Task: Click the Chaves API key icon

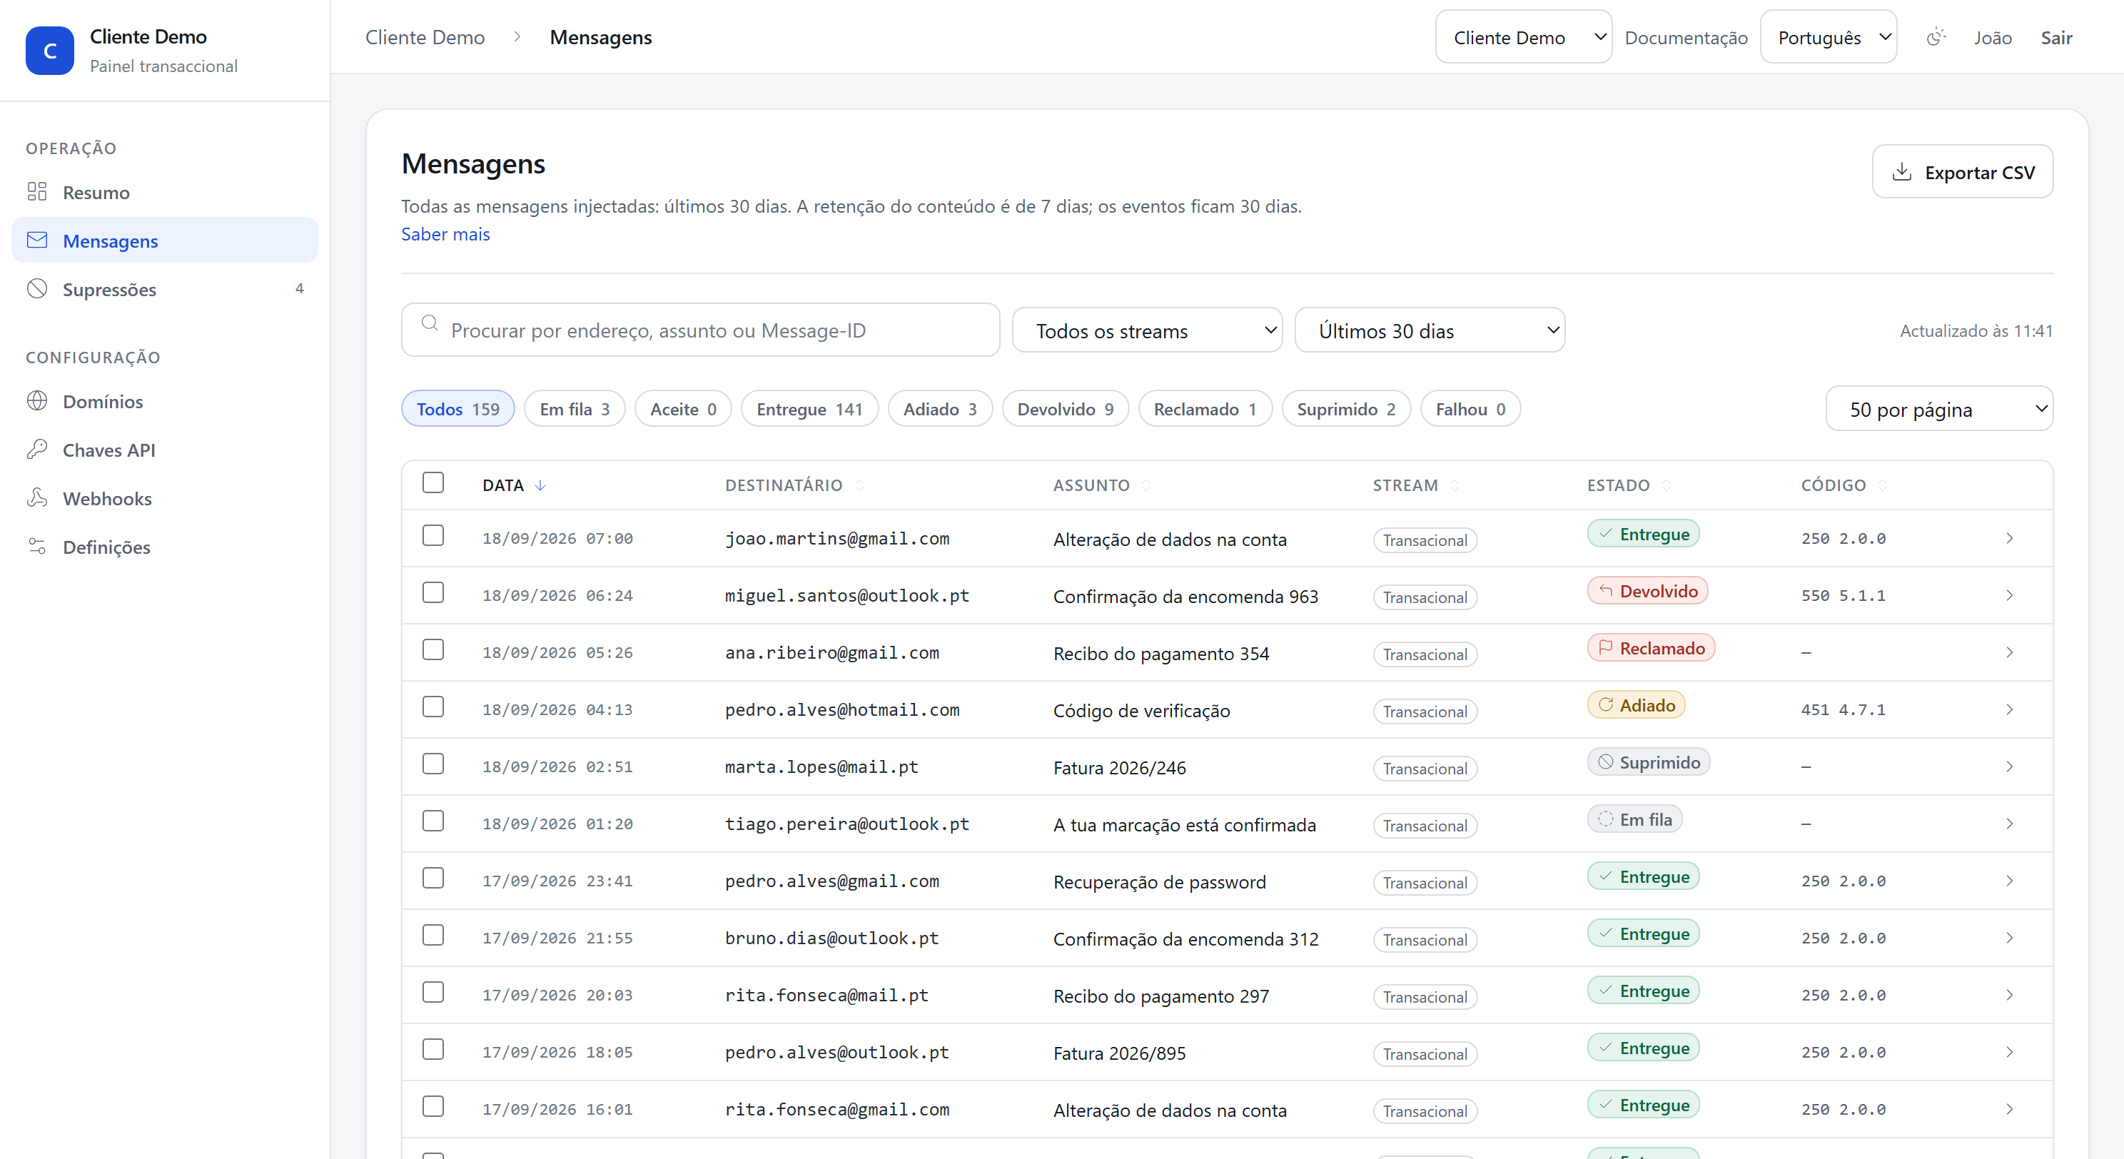Action: pos(37,450)
